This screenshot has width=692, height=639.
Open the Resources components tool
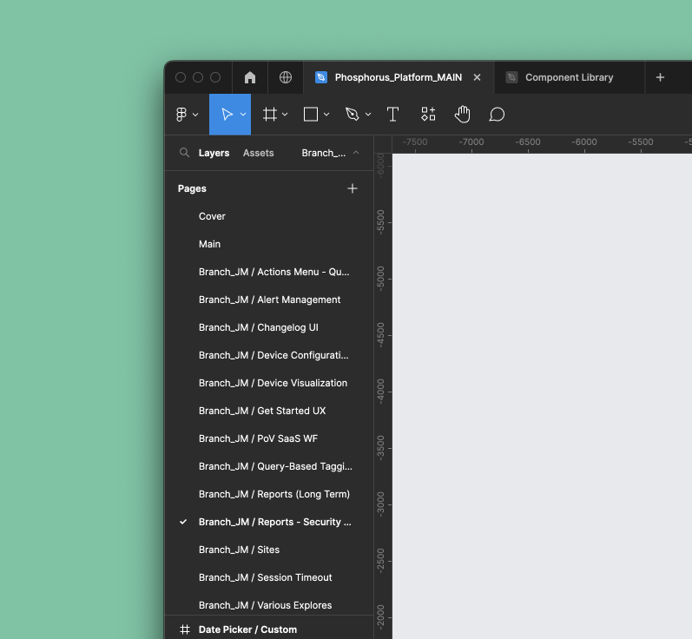428,115
